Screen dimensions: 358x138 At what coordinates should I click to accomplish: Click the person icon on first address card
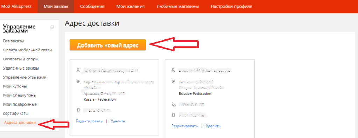78,70
